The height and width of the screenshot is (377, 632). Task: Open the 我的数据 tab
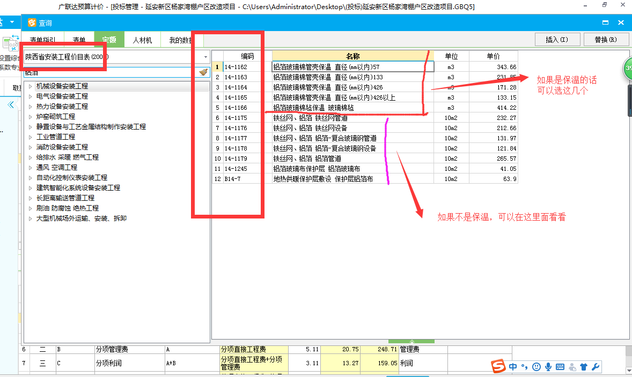[181, 40]
